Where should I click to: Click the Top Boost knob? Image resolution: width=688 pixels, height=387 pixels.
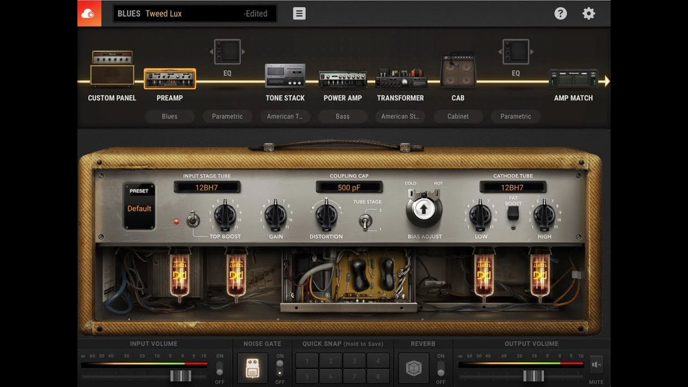coord(225,216)
